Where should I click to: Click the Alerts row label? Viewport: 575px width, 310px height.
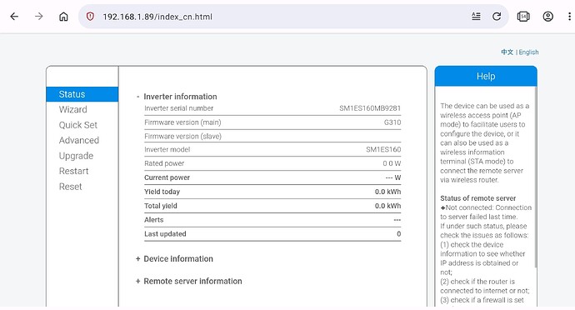point(153,220)
